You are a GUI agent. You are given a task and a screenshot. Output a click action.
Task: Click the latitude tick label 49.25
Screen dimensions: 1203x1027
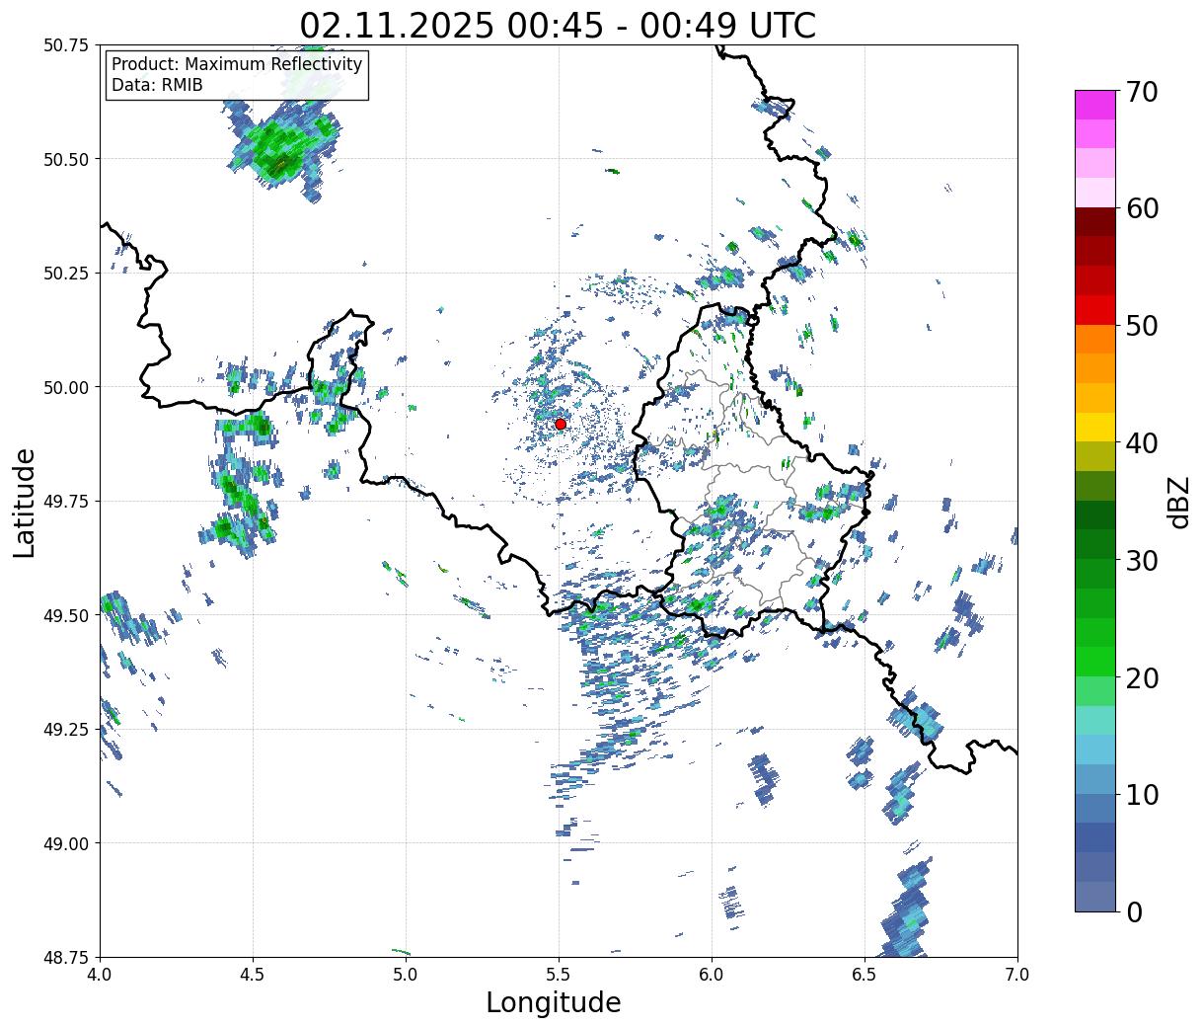click(x=66, y=730)
